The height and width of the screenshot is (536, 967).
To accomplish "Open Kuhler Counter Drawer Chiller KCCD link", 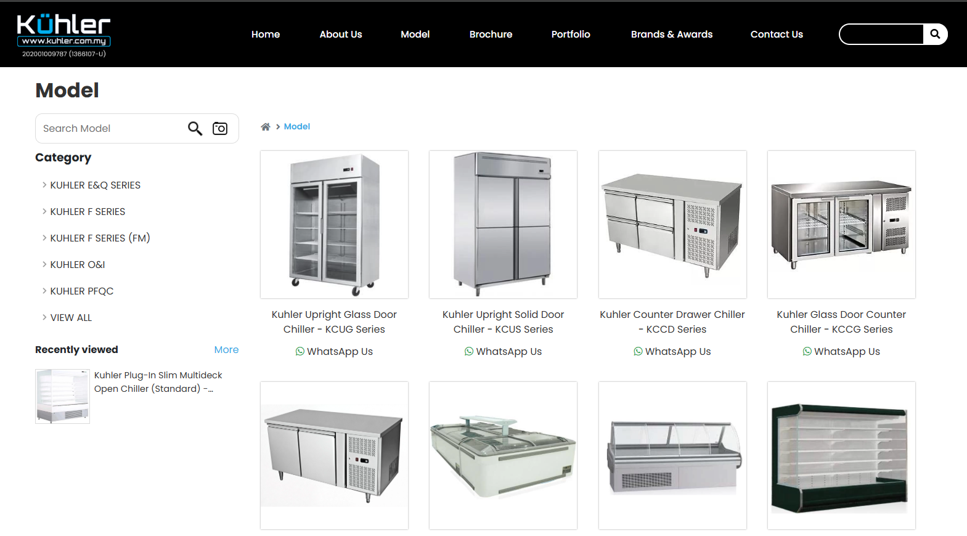I will (672, 322).
